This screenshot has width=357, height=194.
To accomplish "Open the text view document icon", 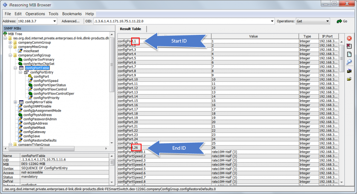I will click(349, 54).
